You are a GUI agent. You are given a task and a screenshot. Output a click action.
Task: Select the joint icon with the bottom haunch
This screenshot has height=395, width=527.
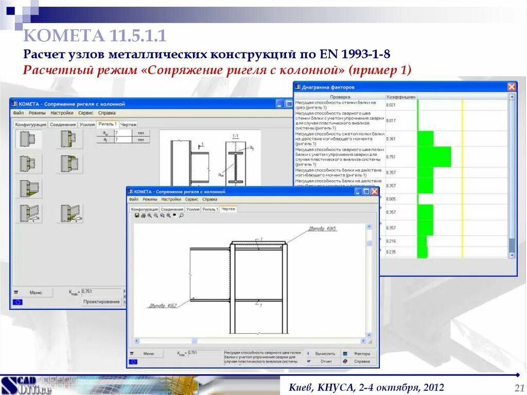[29, 188]
